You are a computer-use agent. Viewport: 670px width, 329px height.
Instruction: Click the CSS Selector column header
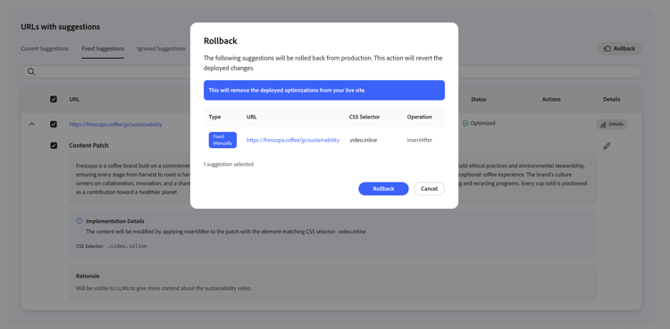pos(364,117)
